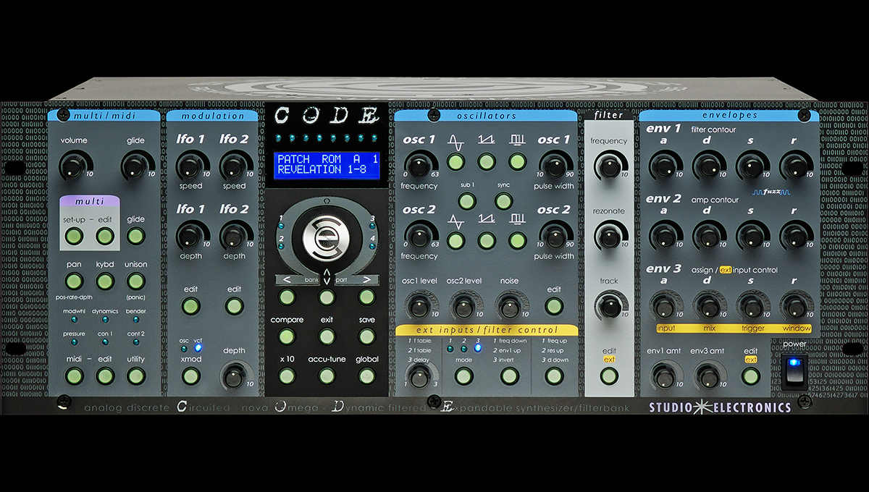The image size is (869, 492).
Task: Click the freq up / res up / d down button
Action: 554,376
